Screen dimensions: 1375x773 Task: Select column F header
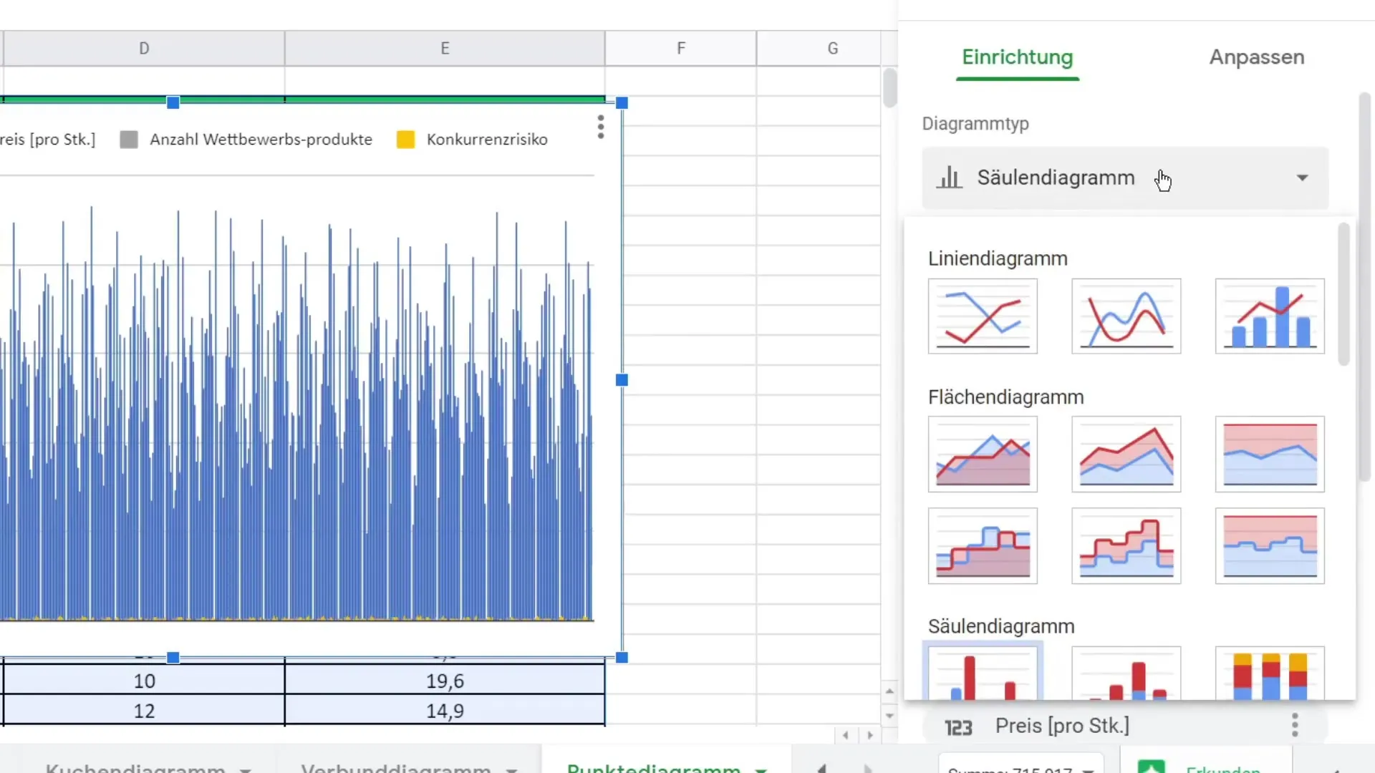(x=680, y=49)
